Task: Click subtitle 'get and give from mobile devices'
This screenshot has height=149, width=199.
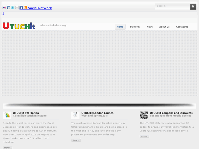Action: click(171, 116)
